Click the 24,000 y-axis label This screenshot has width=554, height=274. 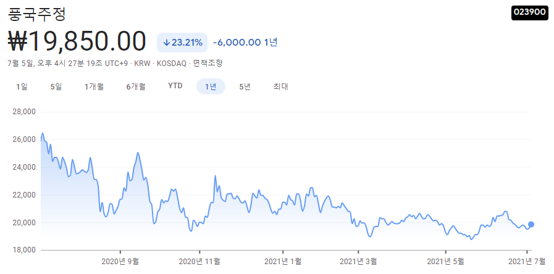[24, 167]
